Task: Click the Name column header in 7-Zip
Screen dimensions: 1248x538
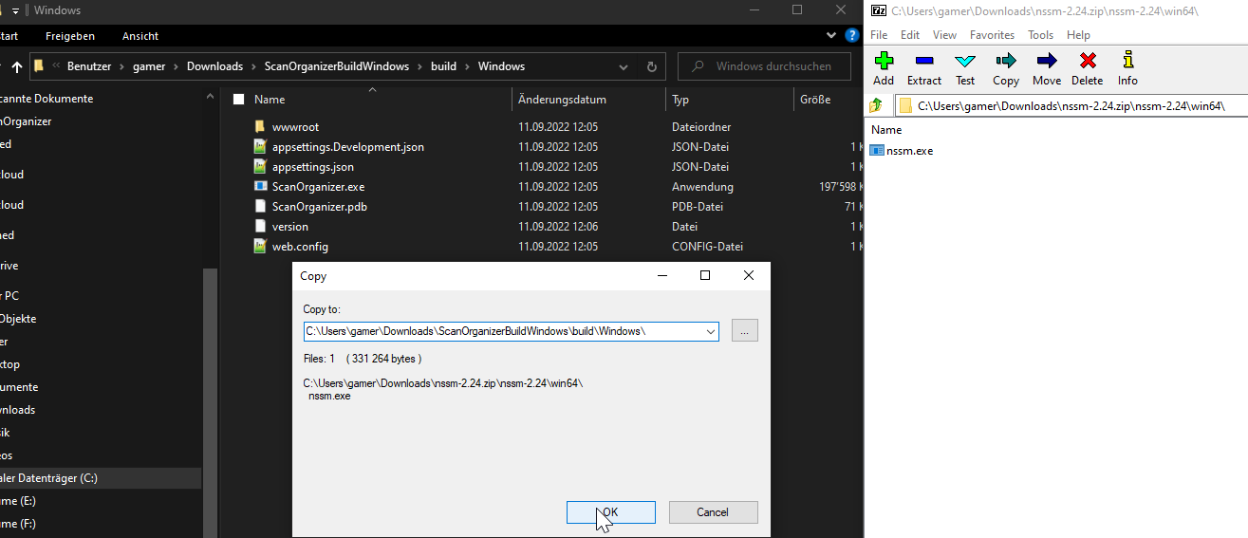Action: tap(886, 130)
